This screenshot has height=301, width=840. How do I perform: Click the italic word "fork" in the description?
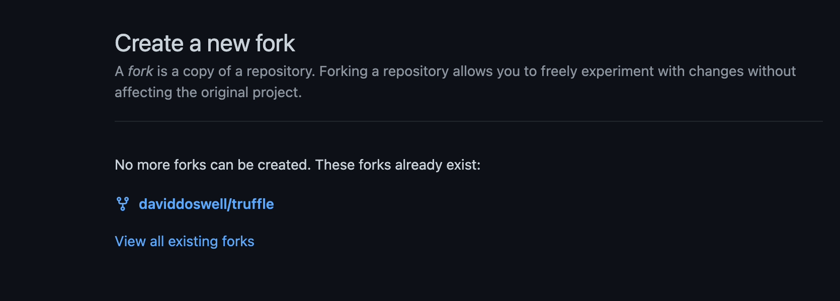click(140, 71)
